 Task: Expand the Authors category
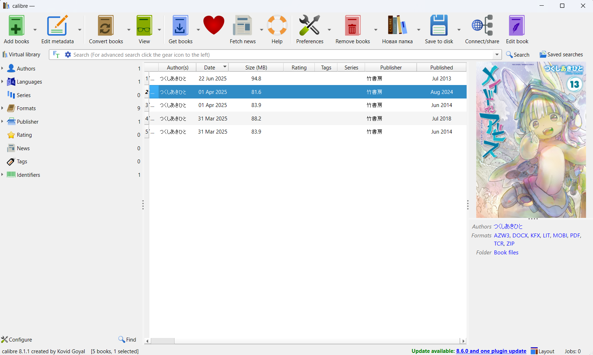point(2,68)
